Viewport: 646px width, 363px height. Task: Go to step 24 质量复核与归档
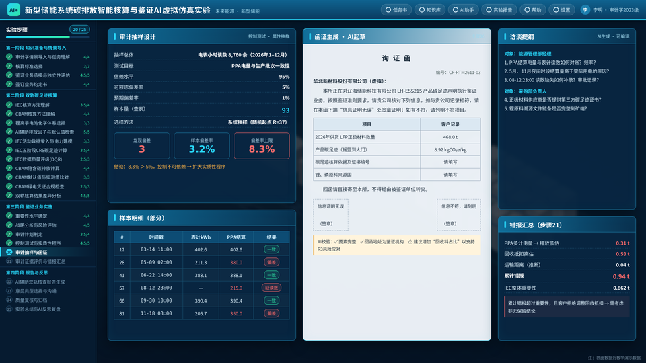click(x=48, y=300)
